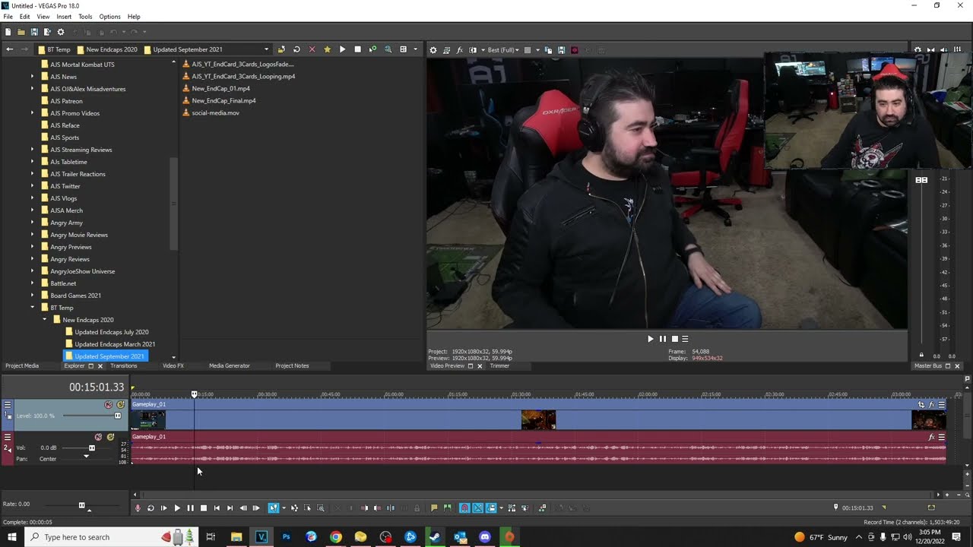Open Insert menu
The width and height of the screenshot is (973, 547).
point(64,17)
